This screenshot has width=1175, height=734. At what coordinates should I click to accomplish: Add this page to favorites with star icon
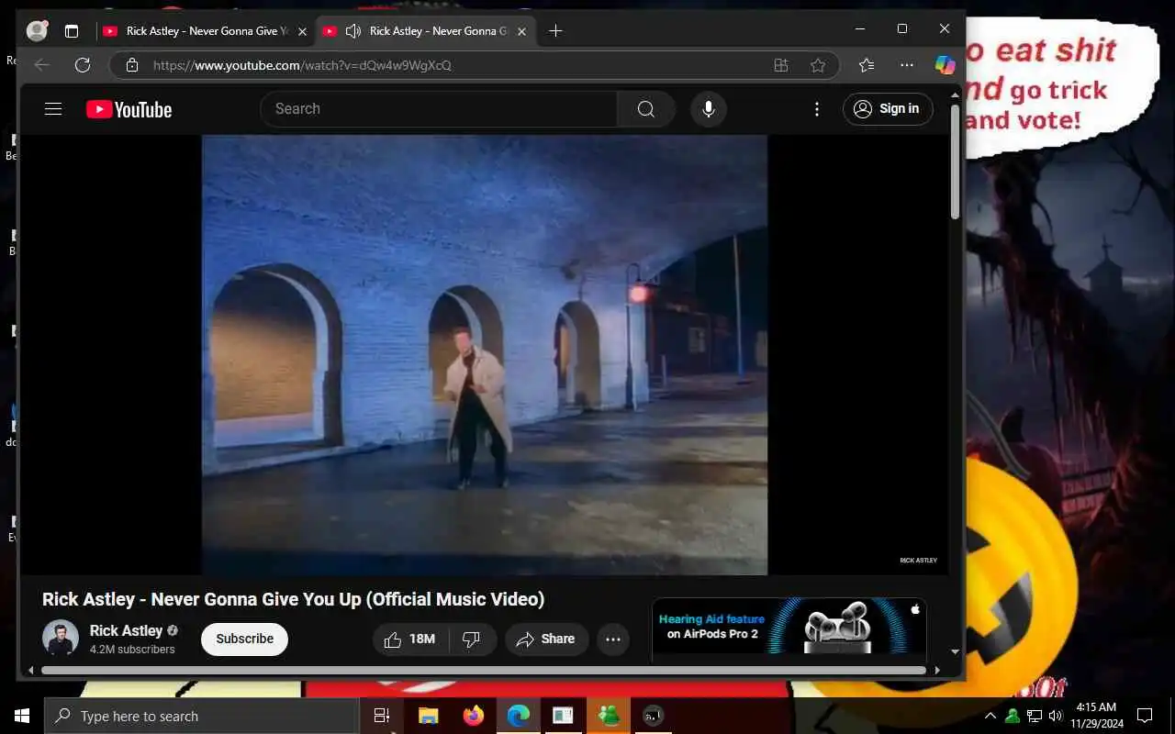(x=818, y=65)
